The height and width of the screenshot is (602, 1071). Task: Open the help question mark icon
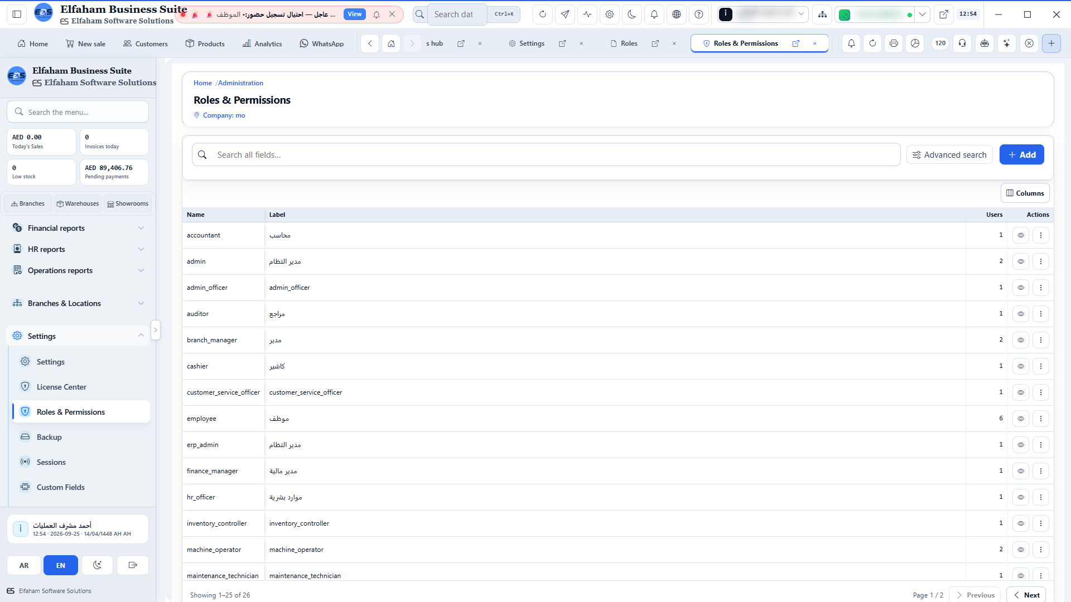699,14
